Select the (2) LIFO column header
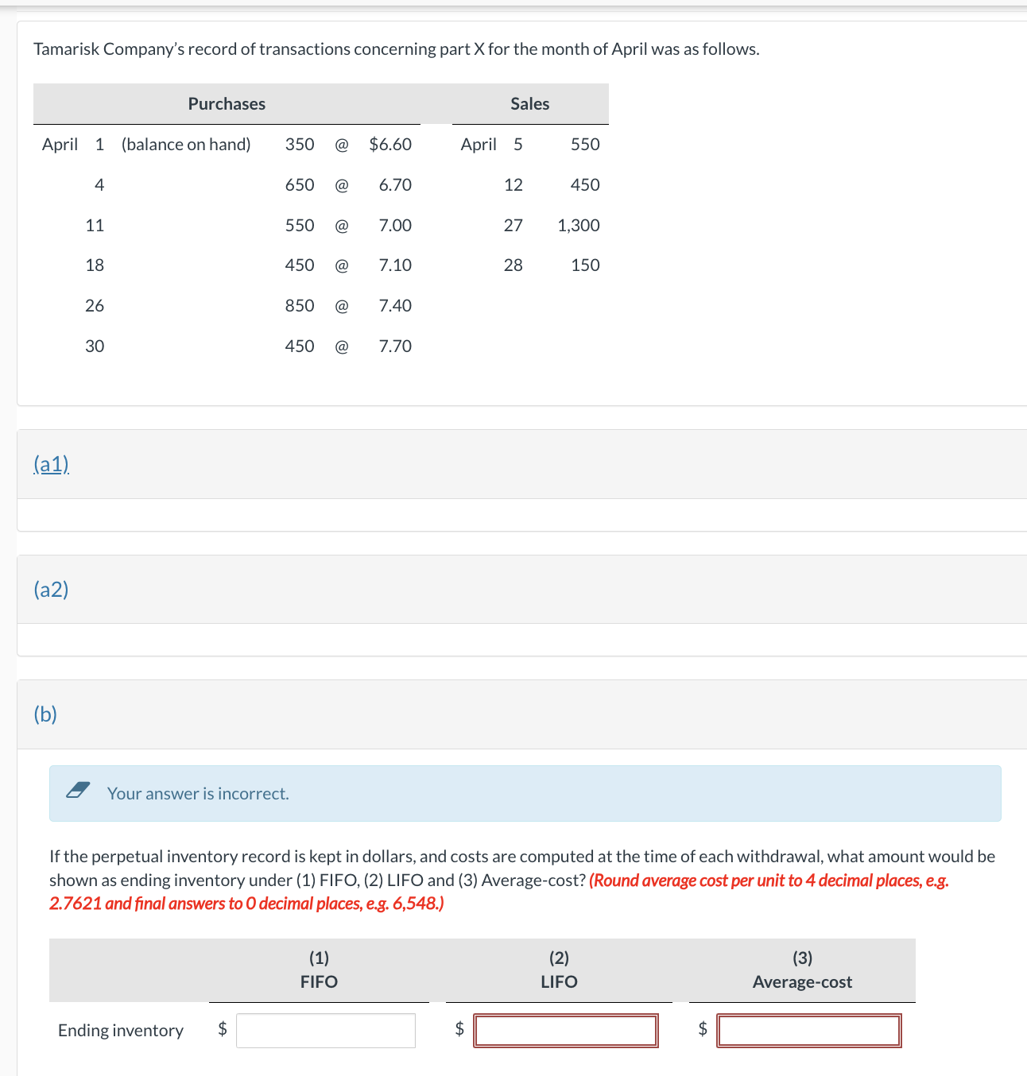This screenshot has width=1027, height=1076. point(558,970)
